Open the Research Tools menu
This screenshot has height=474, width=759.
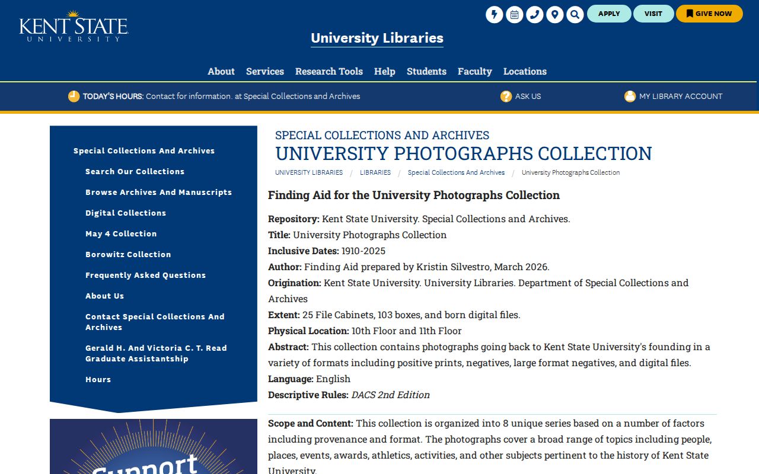point(329,71)
